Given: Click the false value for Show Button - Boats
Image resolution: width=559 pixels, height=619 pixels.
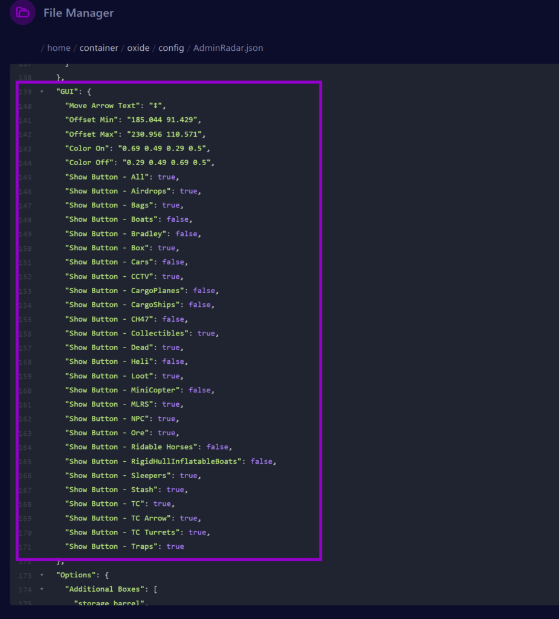Looking at the screenshot, I should 177,219.
